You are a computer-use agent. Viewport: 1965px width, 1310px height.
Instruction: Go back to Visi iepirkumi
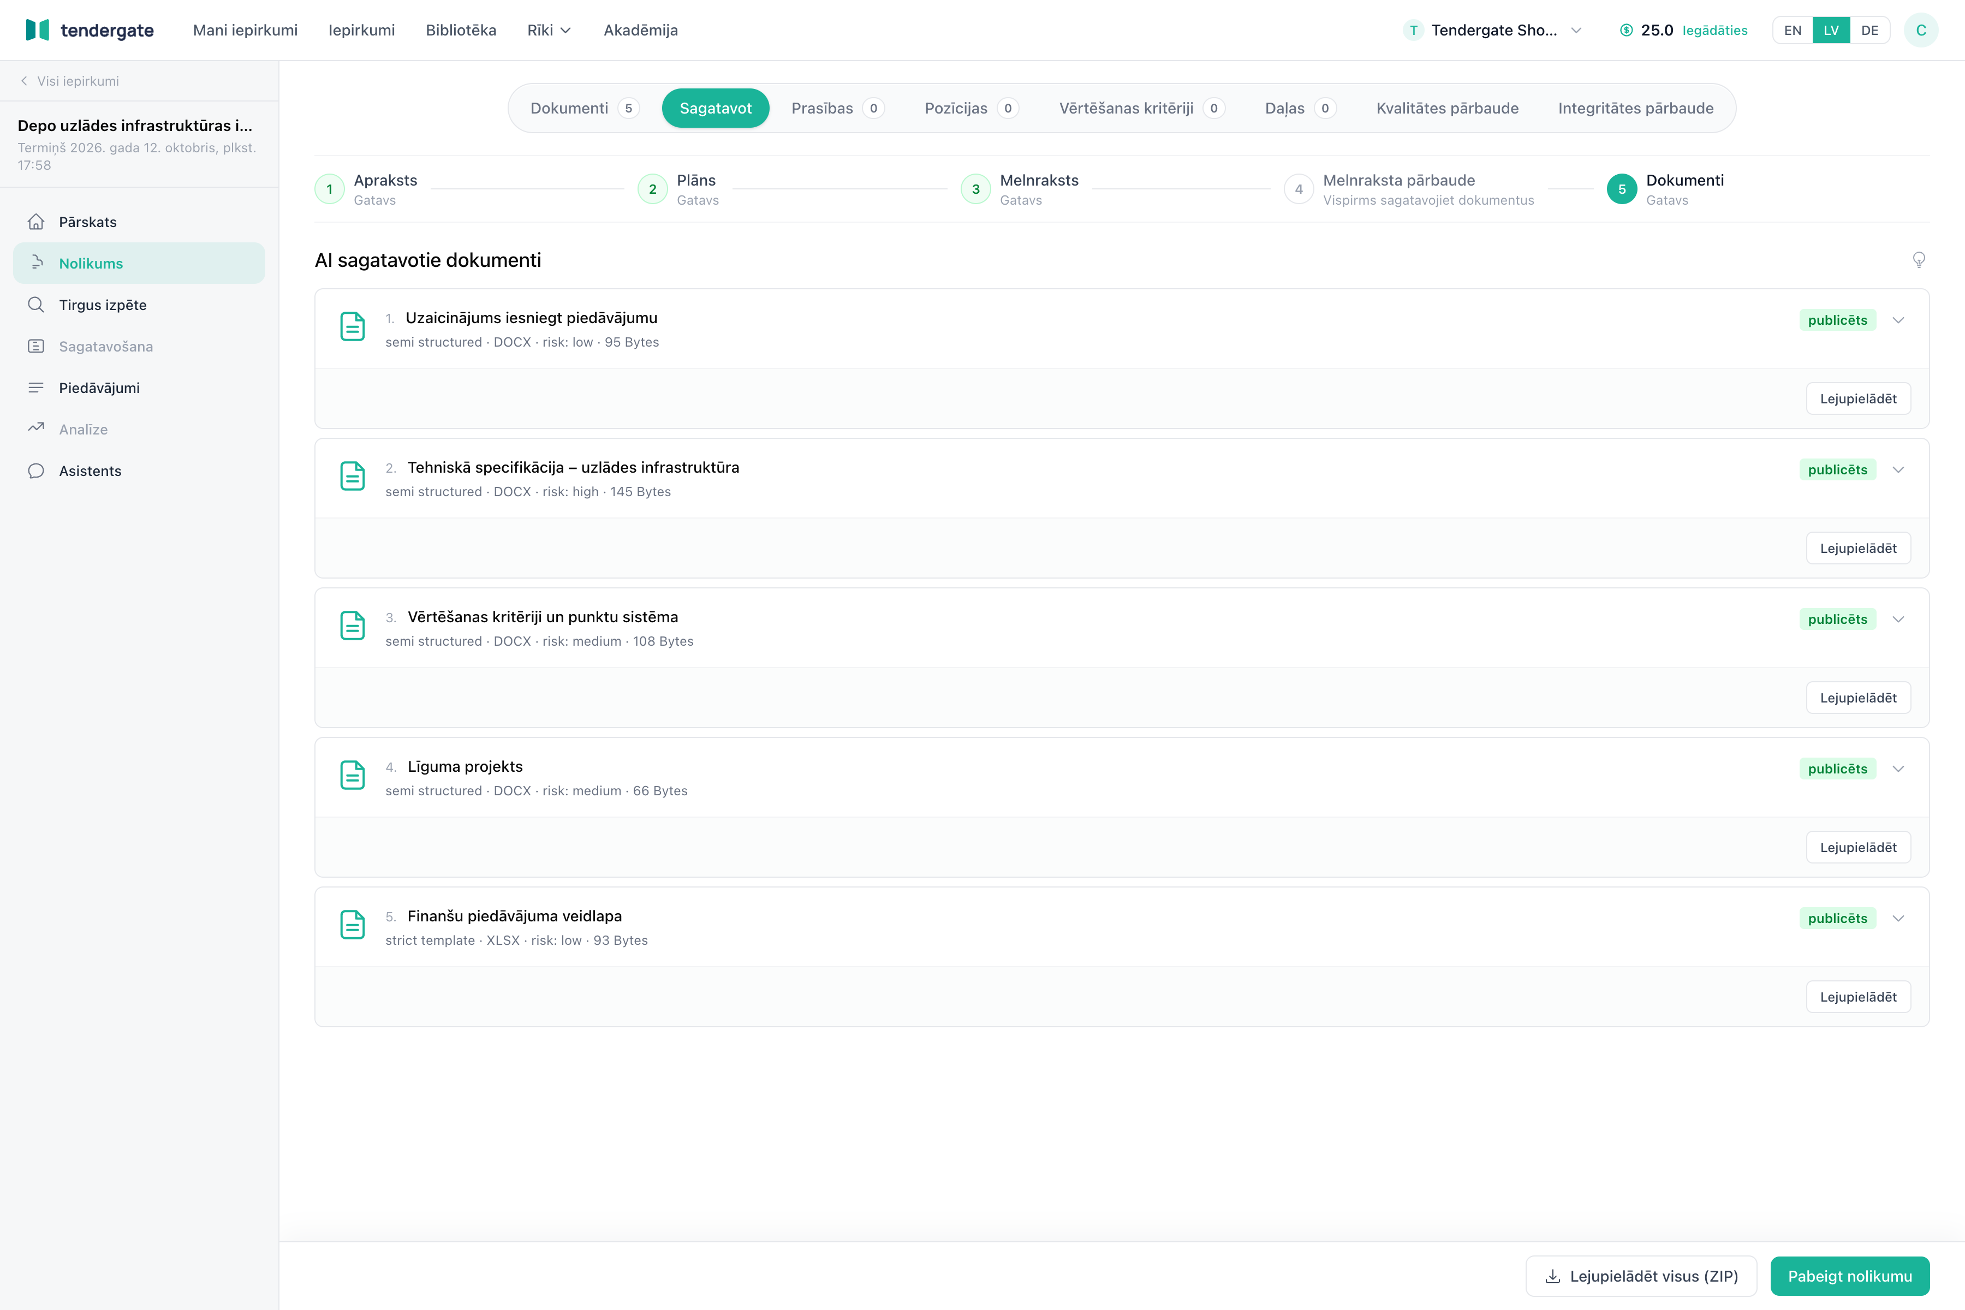pyautogui.click(x=69, y=81)
